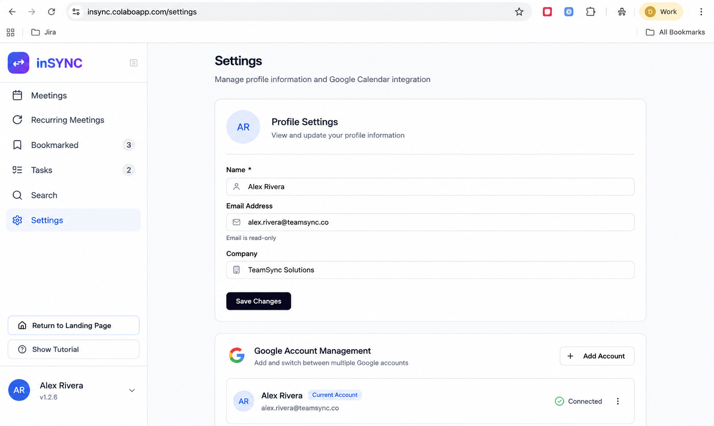Click the Tasks checklist icon

coord(17,170)
